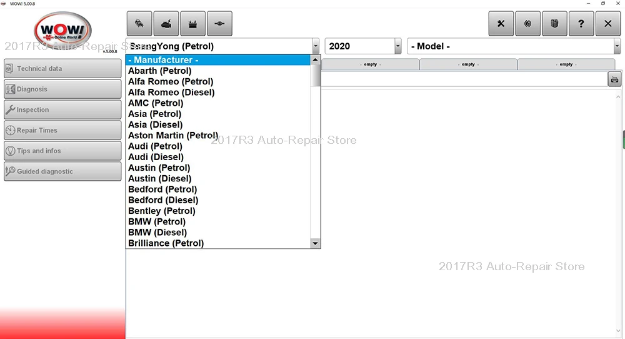Select the '- Manufacturer -' list entry
This screenshot has height=339, width=625.
218,60
